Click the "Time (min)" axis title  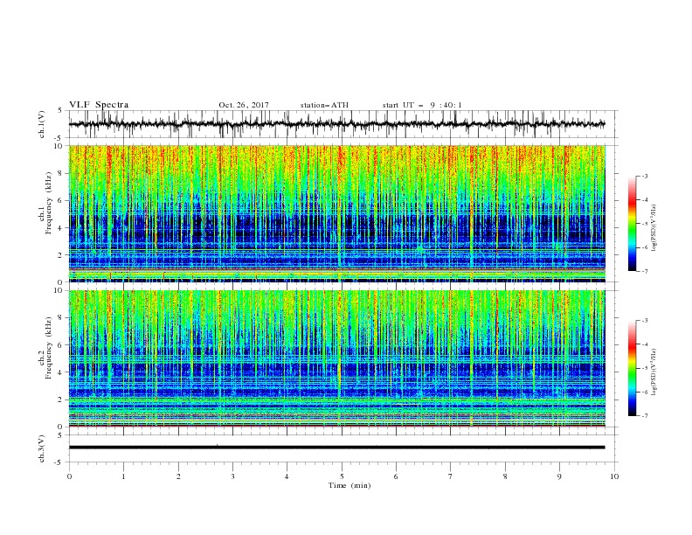click(x=349, y=485)
